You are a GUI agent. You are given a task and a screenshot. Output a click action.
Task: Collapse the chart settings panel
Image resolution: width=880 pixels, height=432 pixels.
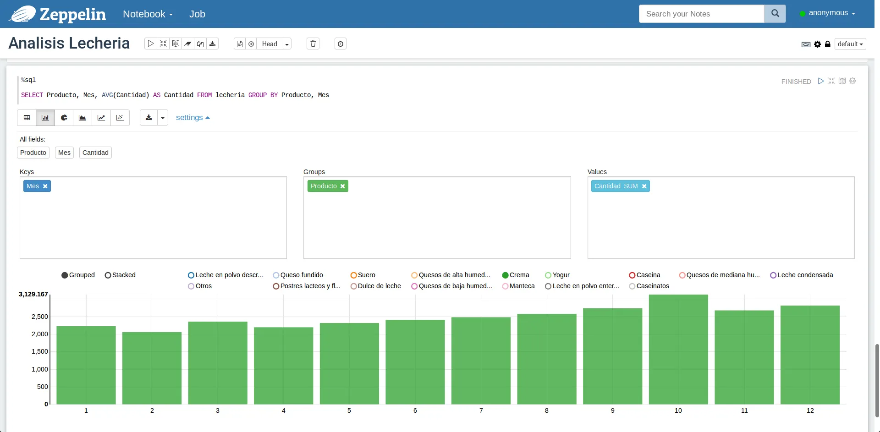pyautogui.click(x=193, y=118)
